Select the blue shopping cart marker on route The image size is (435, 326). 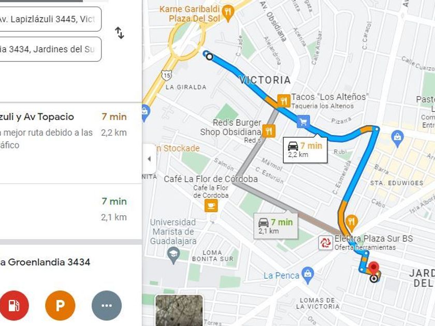pyautogui.click(x=303, y=122)
